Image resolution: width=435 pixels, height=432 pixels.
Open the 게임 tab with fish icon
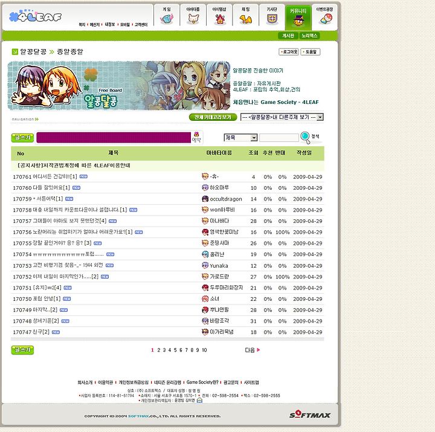(x=167, y=16)
